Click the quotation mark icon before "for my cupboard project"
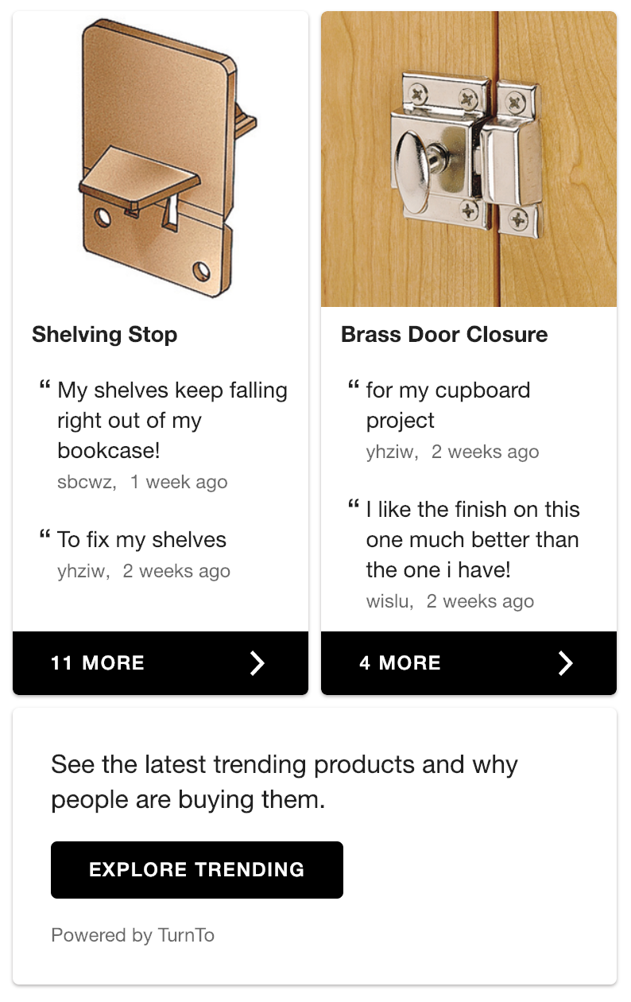Viewport: 631px width, 1002px height. 353,387
